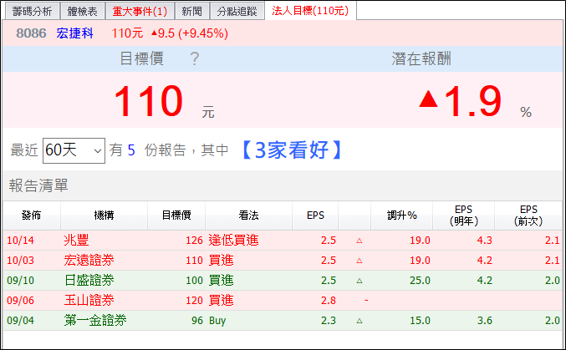This screenshot has width=566, height=350.
Task: Open the 分點追蹤 tab
Action: 237,11
